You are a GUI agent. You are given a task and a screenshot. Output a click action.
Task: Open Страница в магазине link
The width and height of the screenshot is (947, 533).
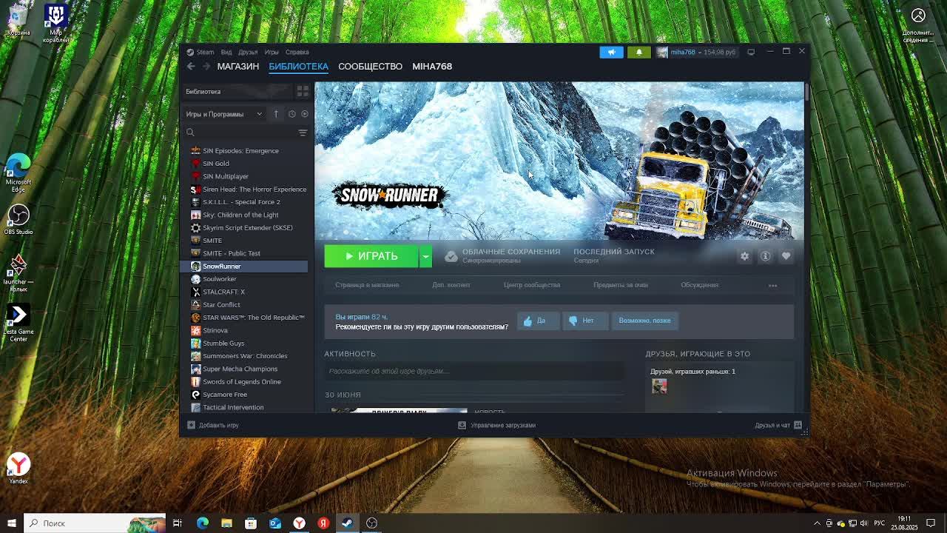[367, 285]
